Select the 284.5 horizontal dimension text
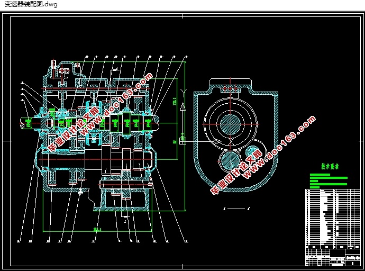365x271 pixels. click(x=97, y=230)
